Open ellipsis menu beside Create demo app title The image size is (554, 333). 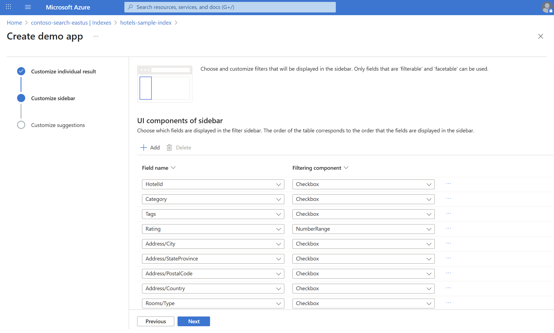tap(96, 36)
